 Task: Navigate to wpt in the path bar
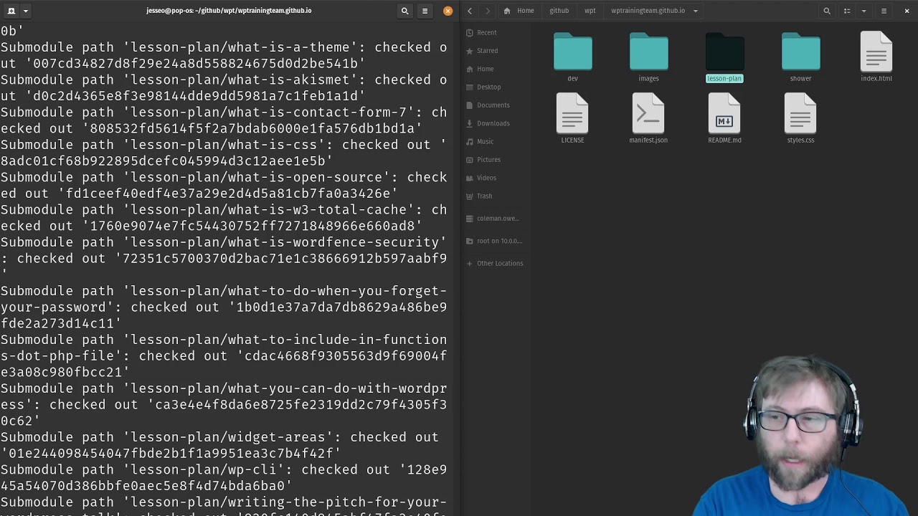(590, 11)
